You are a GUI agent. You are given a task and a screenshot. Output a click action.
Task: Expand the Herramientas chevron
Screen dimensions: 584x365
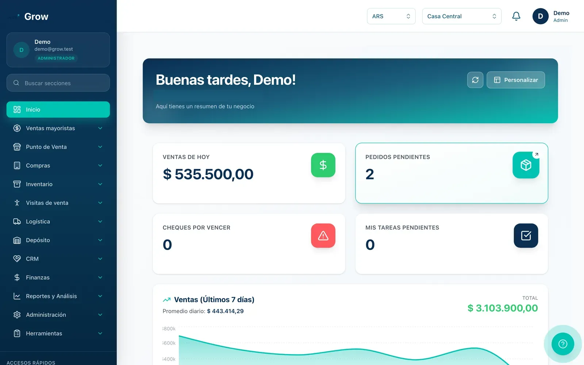[x=100, y=333]
